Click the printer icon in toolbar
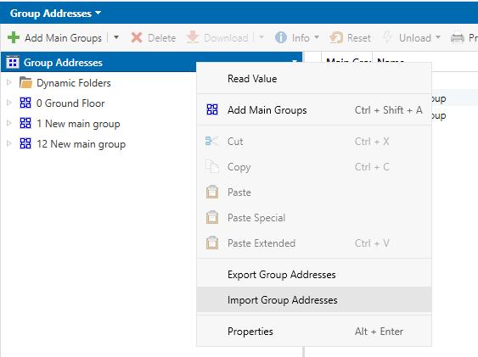478x357 pixels. click(x=458, y=38)
